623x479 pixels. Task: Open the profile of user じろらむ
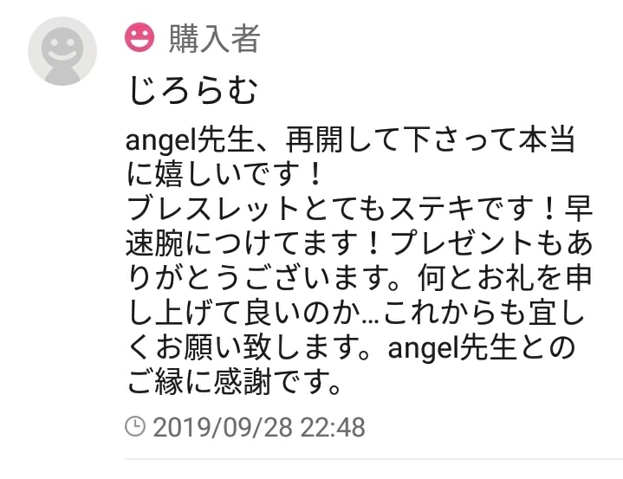[x=192, y=91]
